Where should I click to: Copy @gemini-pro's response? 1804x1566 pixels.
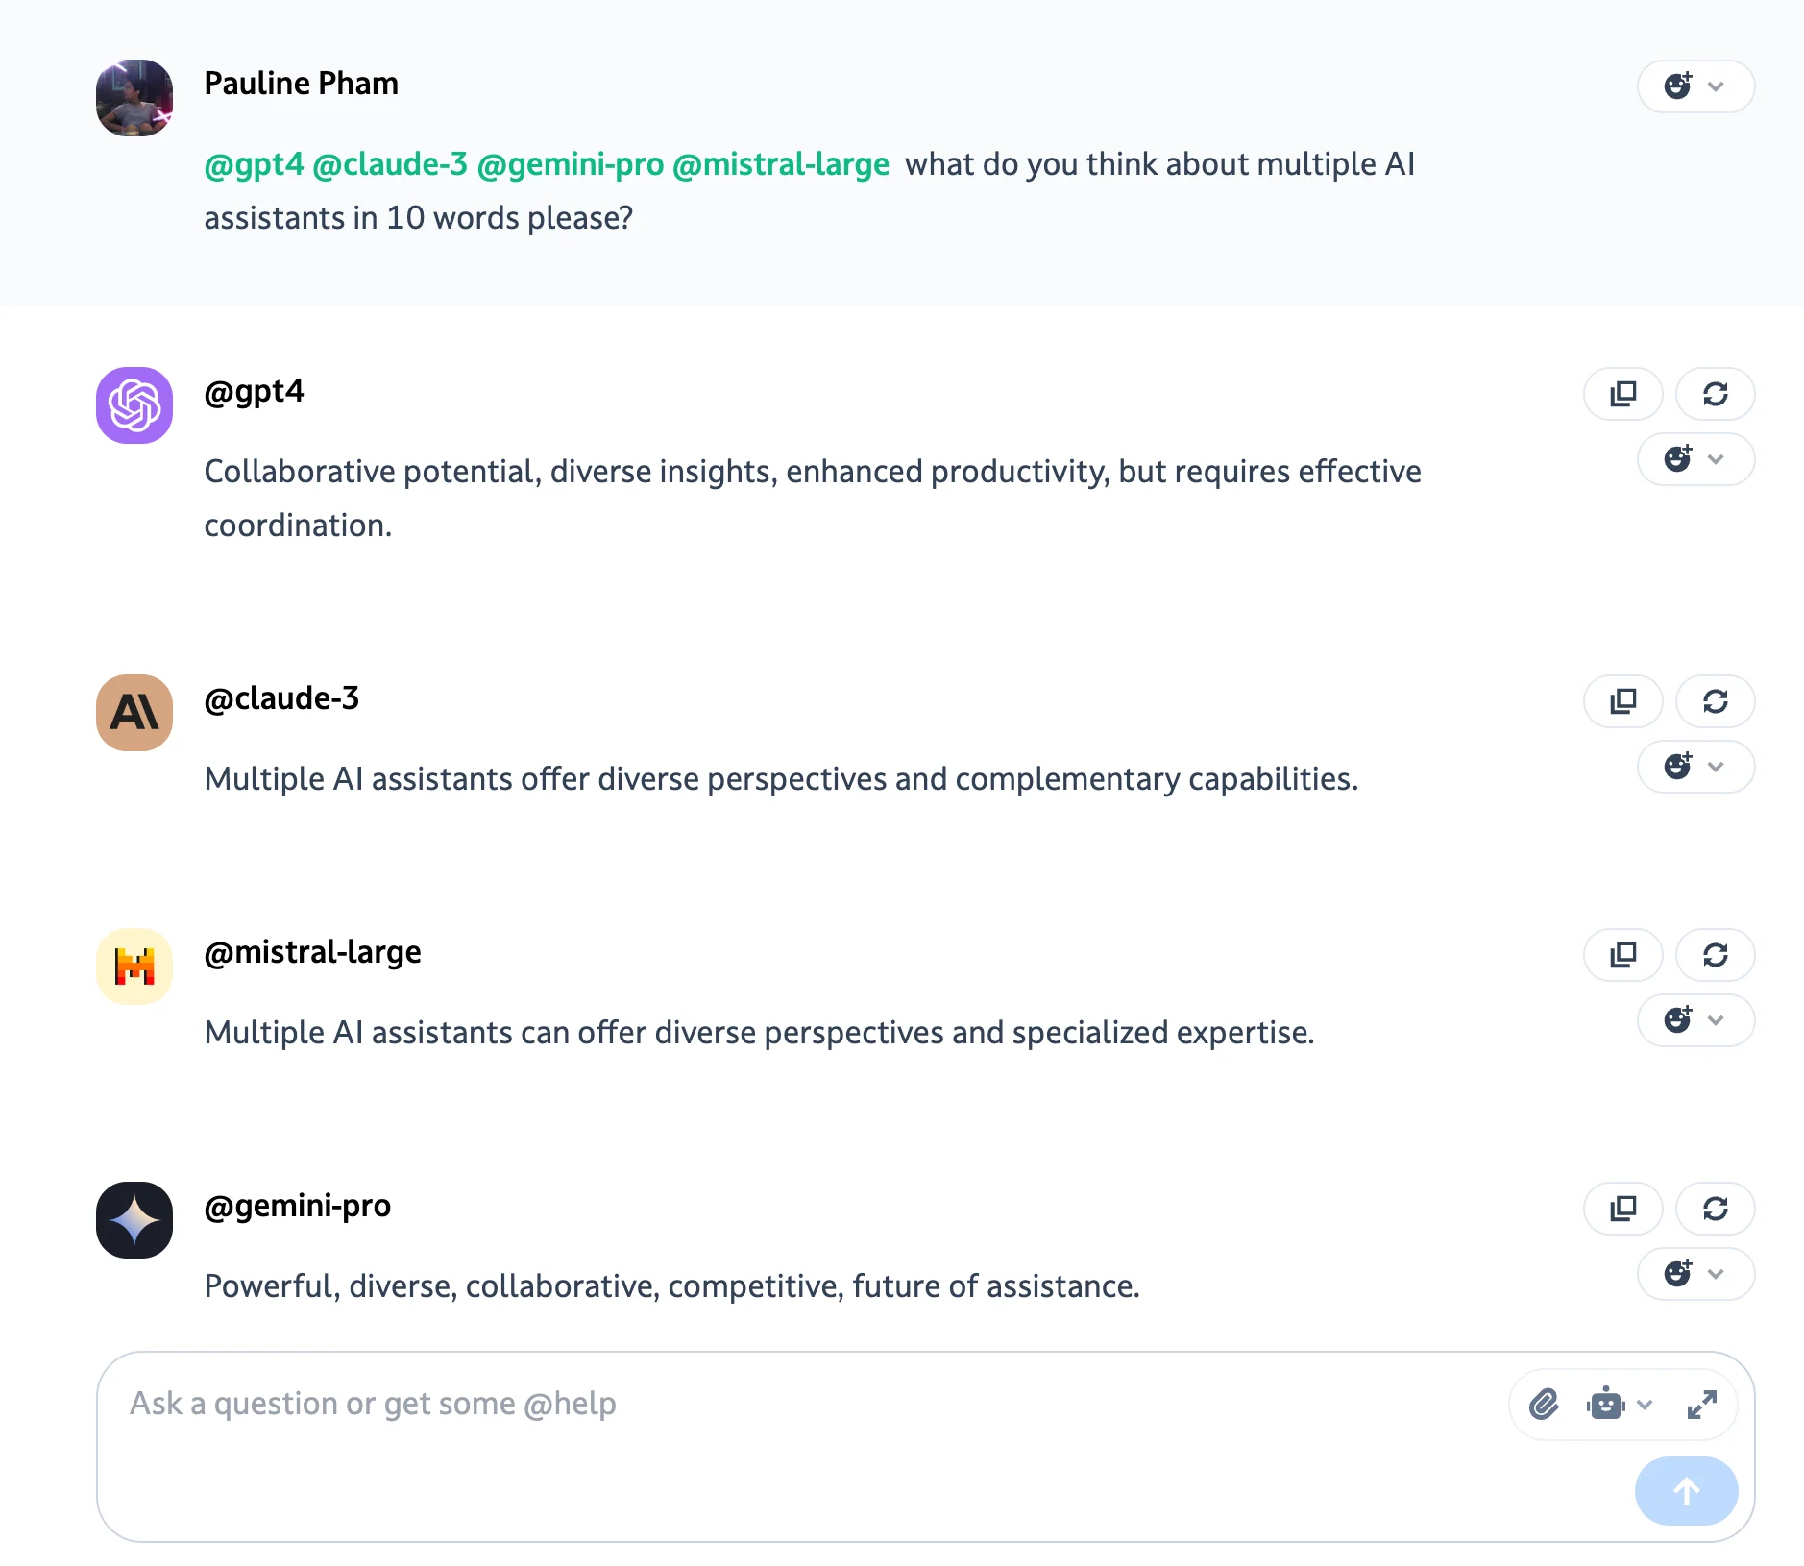[x=1623, y=1209]
